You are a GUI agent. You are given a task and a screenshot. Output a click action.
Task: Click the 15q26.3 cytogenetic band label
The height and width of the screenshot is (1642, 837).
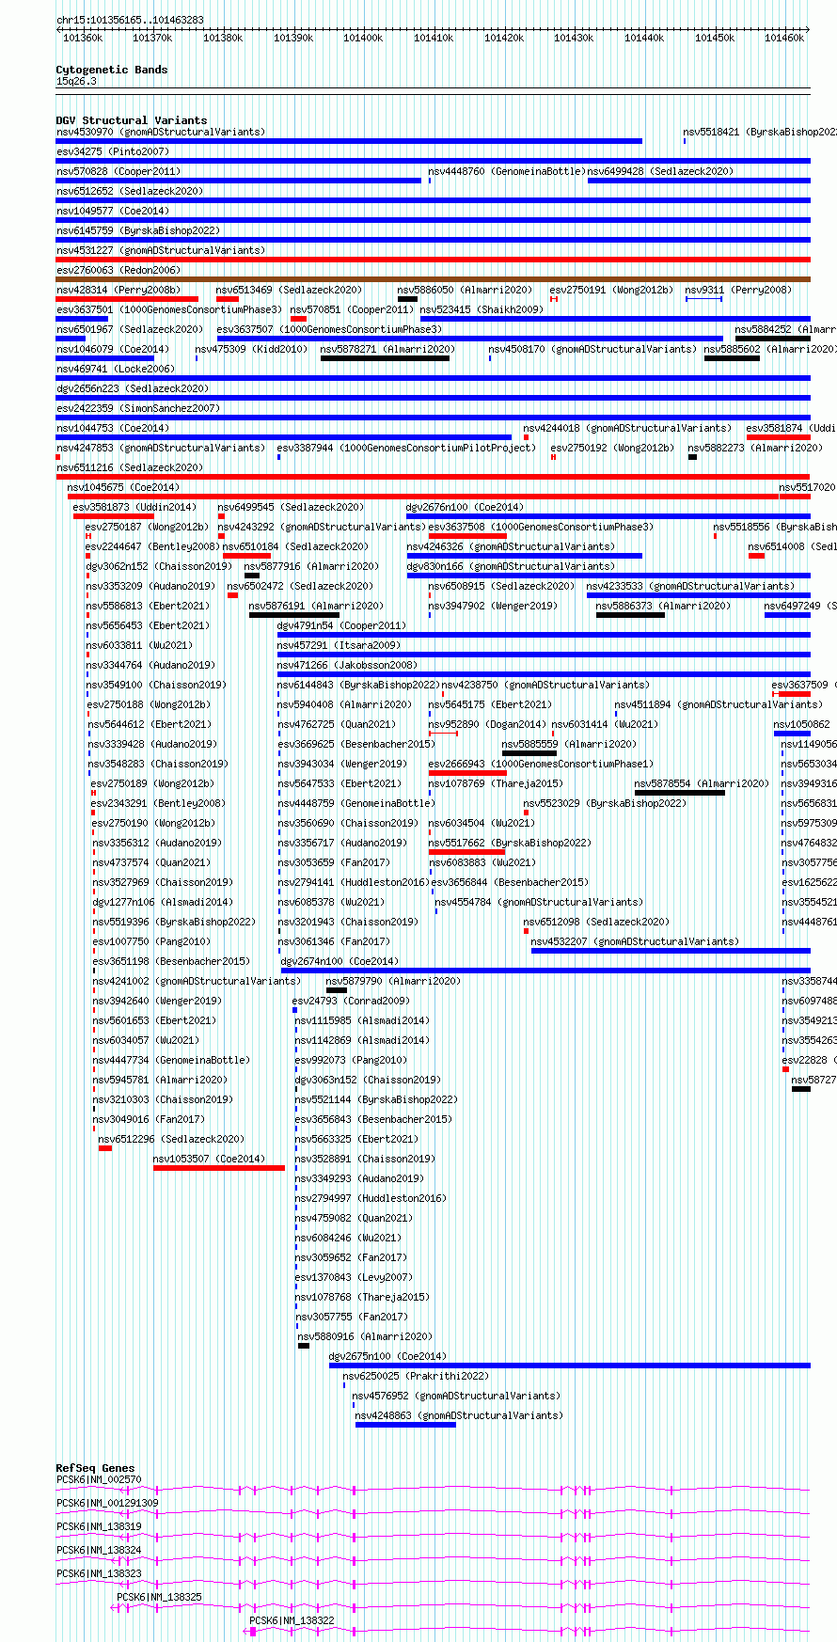76,82
